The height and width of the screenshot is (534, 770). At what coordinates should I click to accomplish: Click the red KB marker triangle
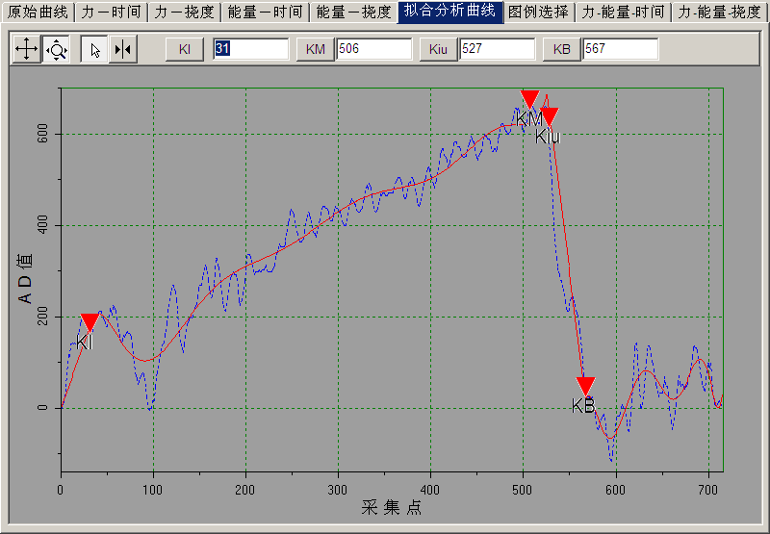click(585, 386)
